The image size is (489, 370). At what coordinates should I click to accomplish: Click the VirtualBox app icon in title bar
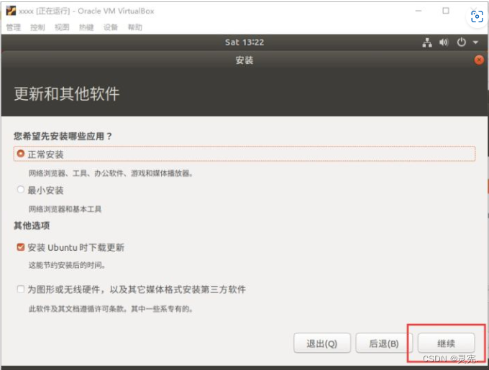coord(11,11)
